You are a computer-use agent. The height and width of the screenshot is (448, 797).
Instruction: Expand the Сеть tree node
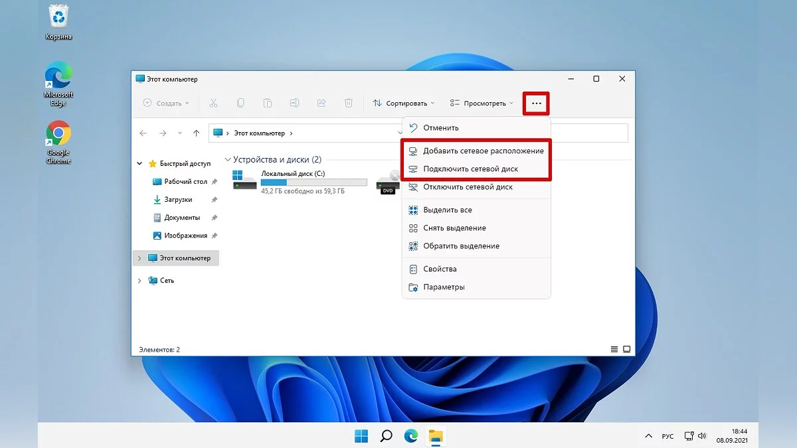(x=139, y=281)
